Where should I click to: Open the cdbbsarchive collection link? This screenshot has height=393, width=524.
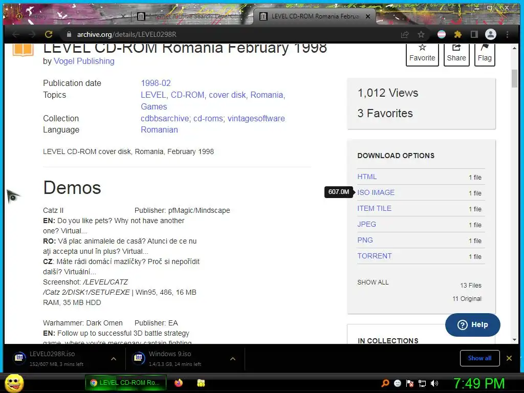click(165, 118)
